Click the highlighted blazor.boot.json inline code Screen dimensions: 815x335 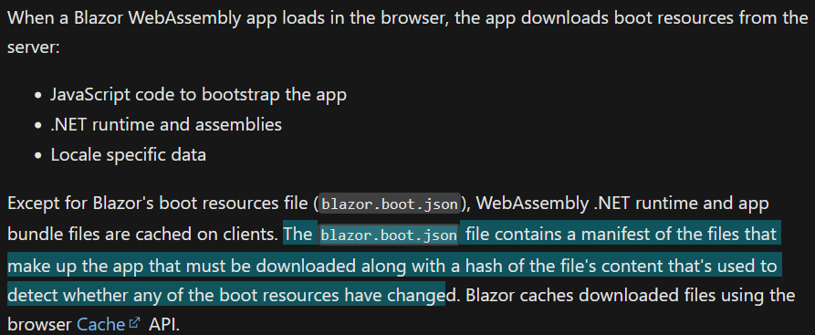(389, 236)
